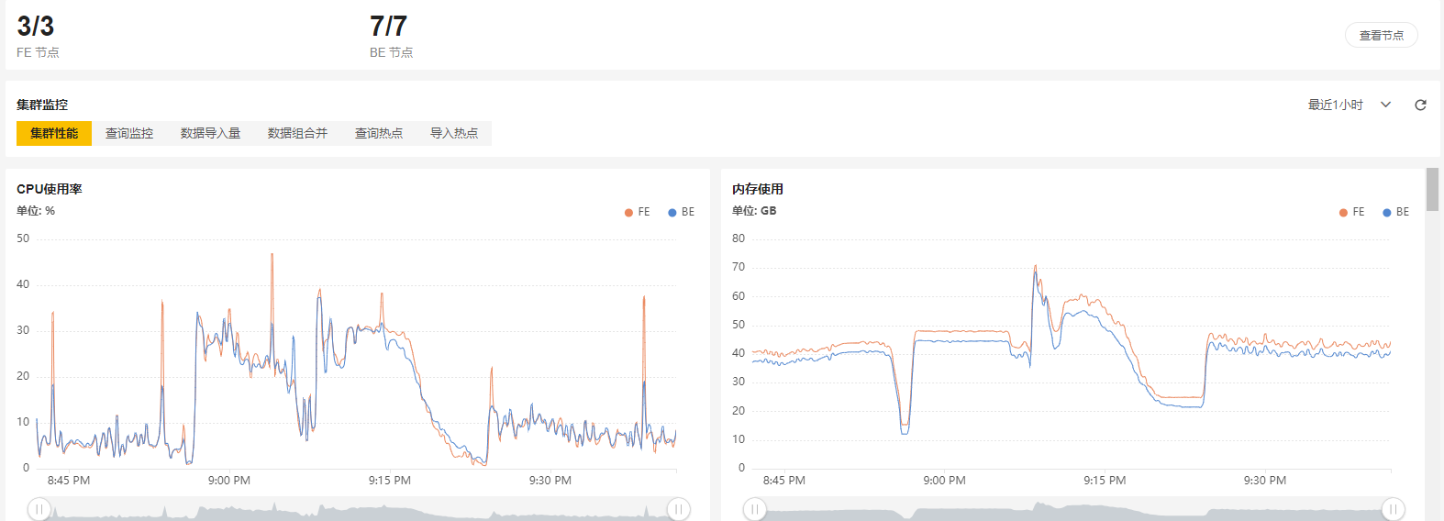Screen dimensions: 1444x521
Task: Go to the 数据组合并 tab
Action: coord(297,133)
